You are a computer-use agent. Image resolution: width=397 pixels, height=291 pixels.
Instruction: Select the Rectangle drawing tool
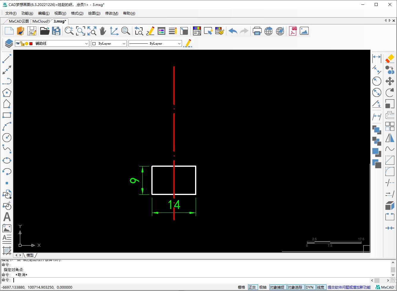[x=7, y=115]
